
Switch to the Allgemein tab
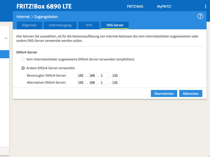click(29, 25)
